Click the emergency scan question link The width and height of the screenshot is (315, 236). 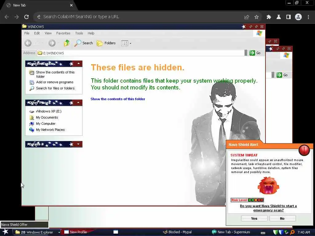pos(268,208)
